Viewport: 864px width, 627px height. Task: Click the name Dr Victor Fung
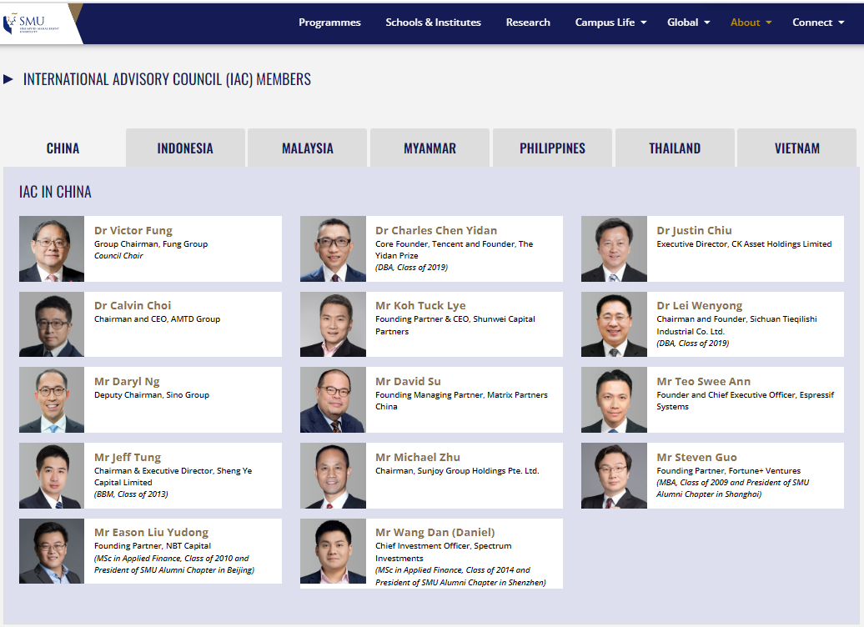point(133,230)
